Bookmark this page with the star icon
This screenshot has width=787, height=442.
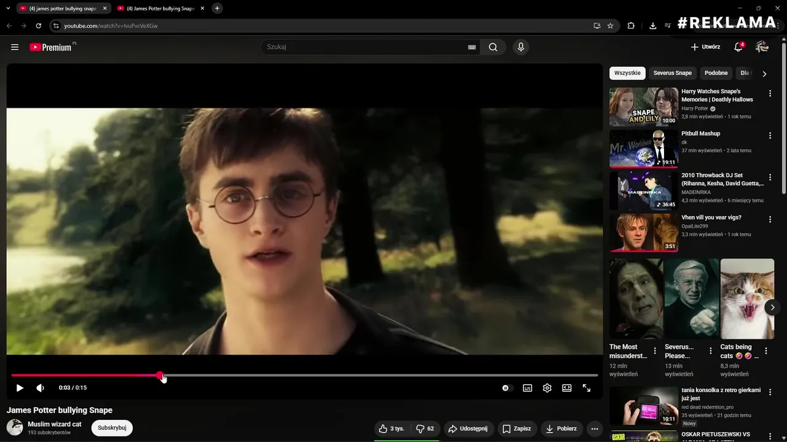pos(610,26)
